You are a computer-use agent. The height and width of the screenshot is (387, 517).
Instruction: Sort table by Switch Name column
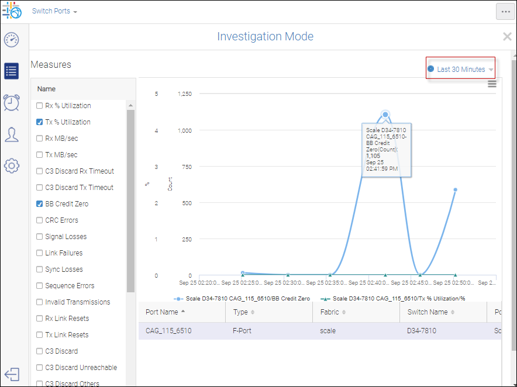point(443,312)
